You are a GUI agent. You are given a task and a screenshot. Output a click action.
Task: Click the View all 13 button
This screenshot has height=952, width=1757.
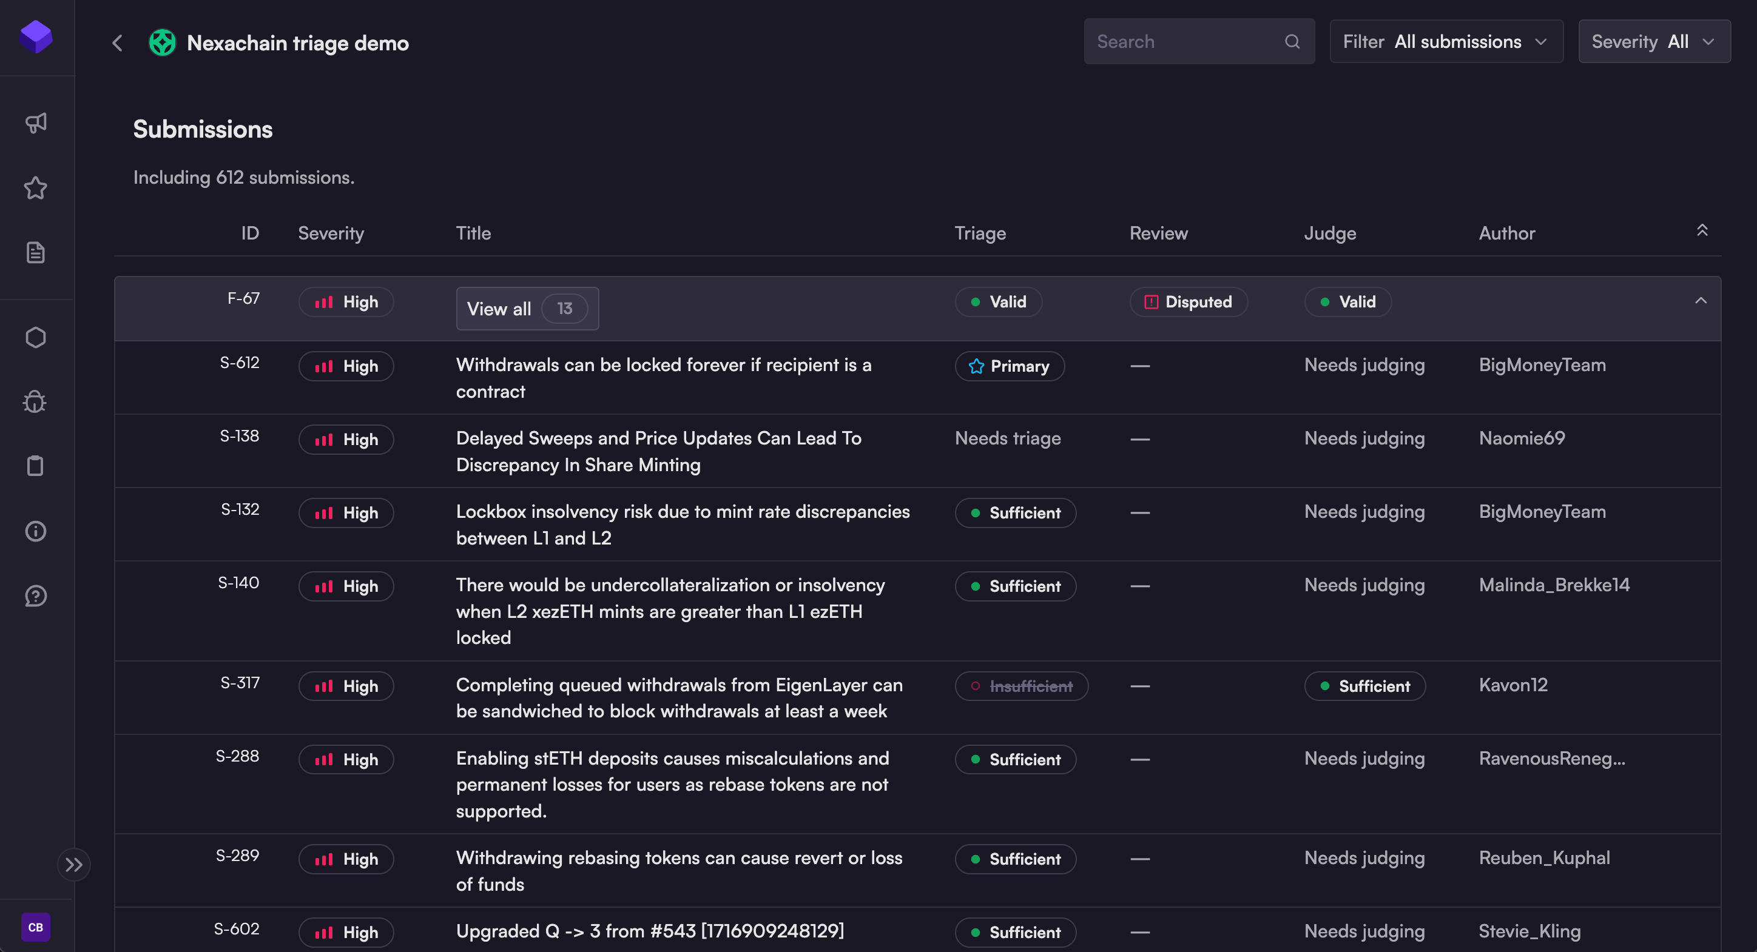(527, 309)
